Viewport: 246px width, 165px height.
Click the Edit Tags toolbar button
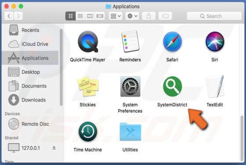coord(165,16)
